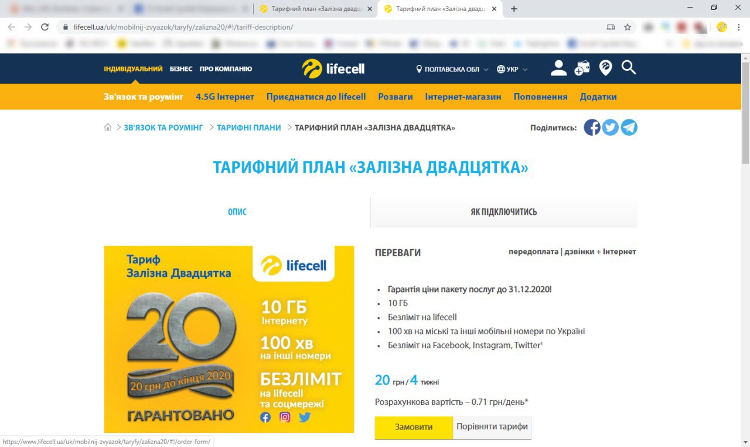Select Індивідуальний section
The height and width of the screenshot is (447, 750).
pyautogui.click(x=133, y=68)
